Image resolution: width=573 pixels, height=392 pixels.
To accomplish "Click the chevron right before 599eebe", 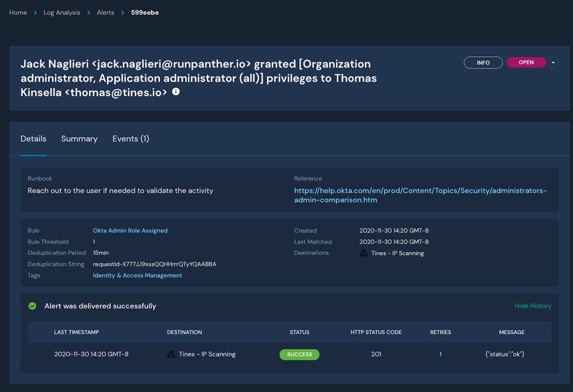I will pos(122,13).
